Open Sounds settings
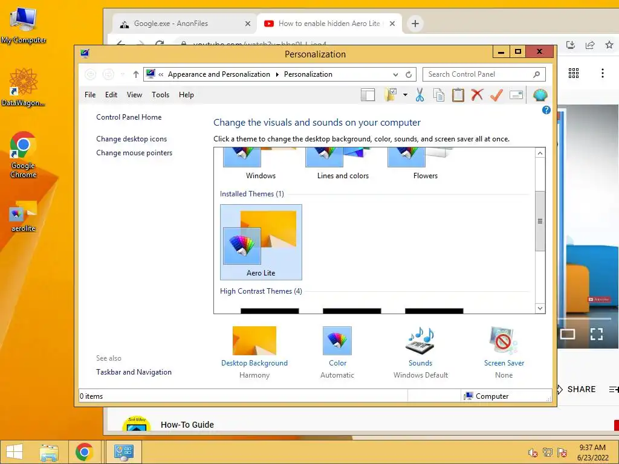 [x=421, y=352]
